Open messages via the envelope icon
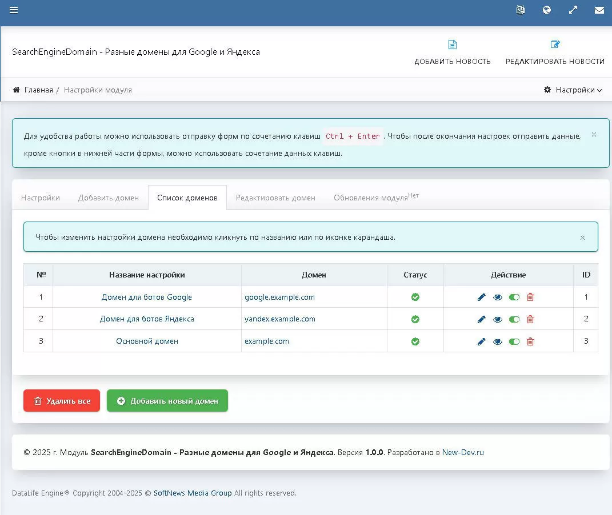This screenshot has width=612, height=515. tap(599, 10)
